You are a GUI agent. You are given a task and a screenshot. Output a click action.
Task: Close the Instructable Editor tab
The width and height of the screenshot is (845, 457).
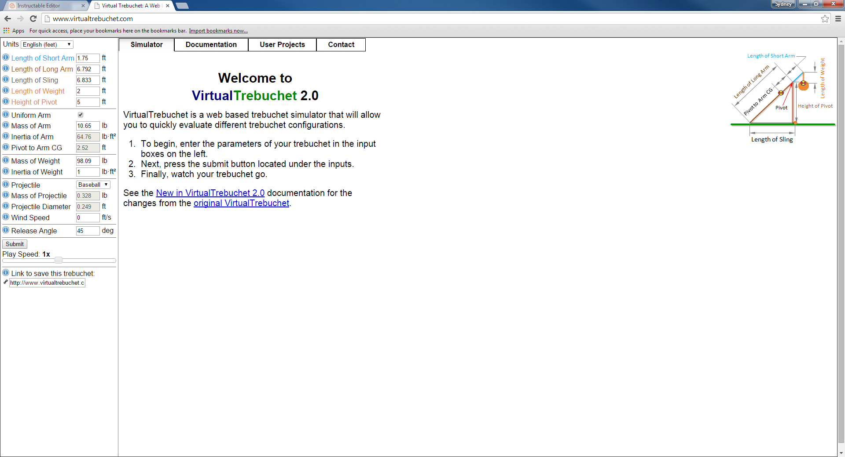tap(83, 6)
